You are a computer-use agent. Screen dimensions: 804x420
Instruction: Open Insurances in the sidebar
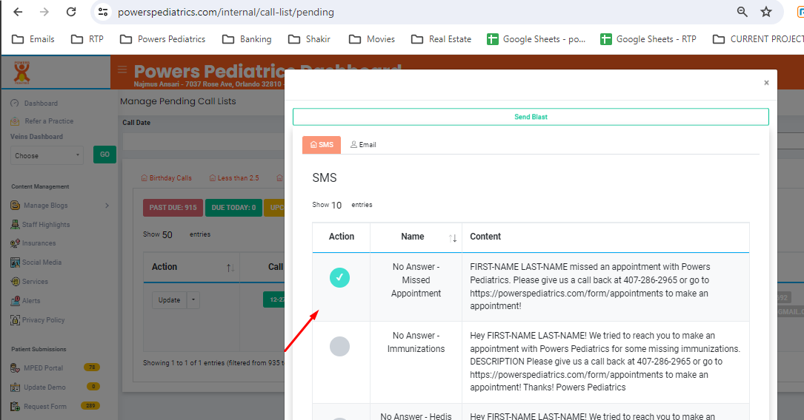click(x=39, y=243)
